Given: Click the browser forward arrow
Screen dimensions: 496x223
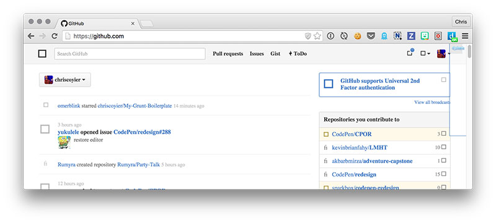Looking at the screenshot, I should 42,36.
